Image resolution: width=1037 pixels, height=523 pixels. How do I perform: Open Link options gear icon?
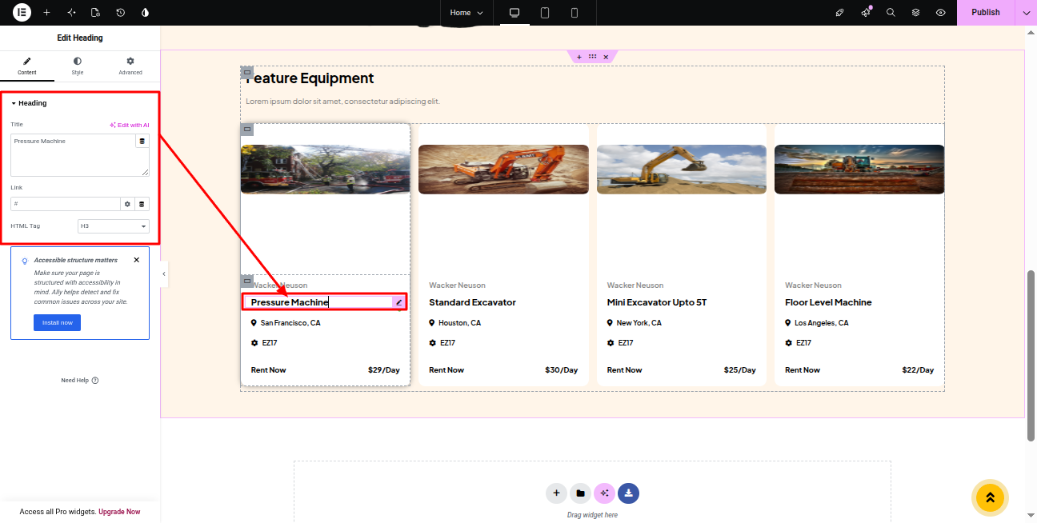pos(127,204)
